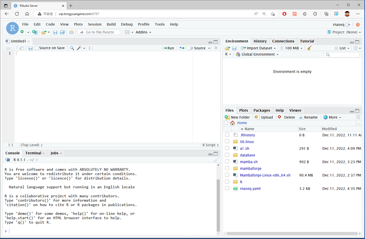Click browser refresh button
365x239 pixels.
point(17,14)
